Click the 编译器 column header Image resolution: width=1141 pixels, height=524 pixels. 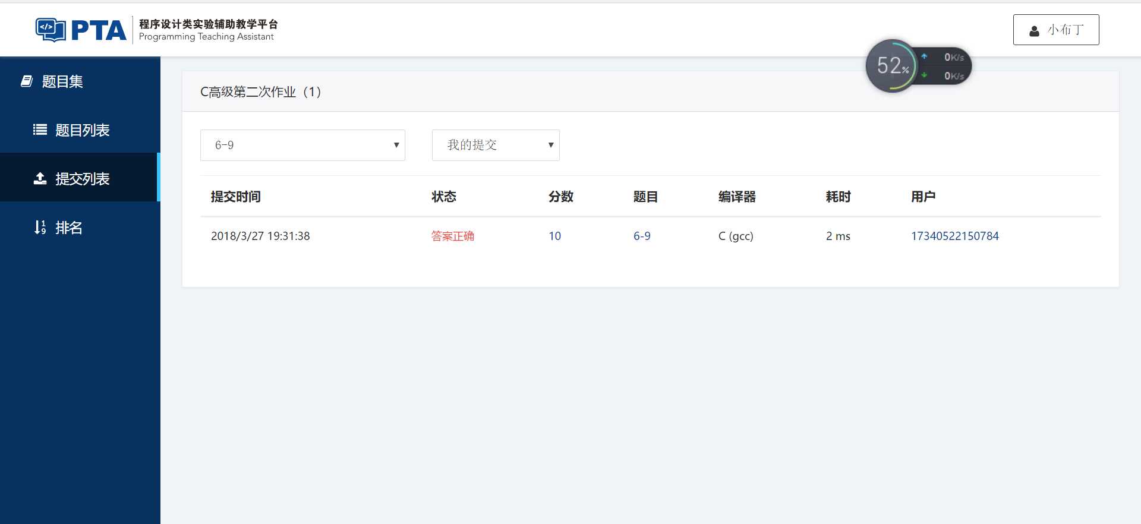click(737, 197)
